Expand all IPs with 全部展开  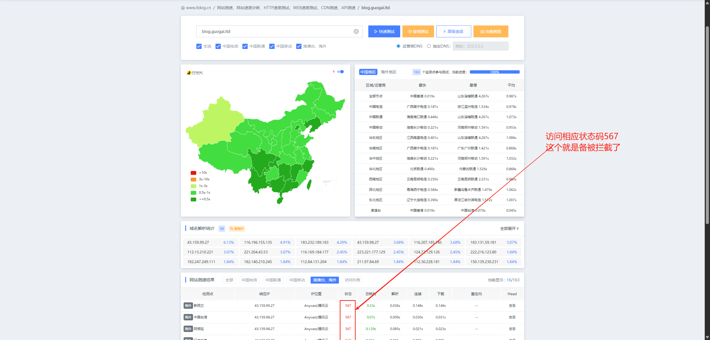509,229
